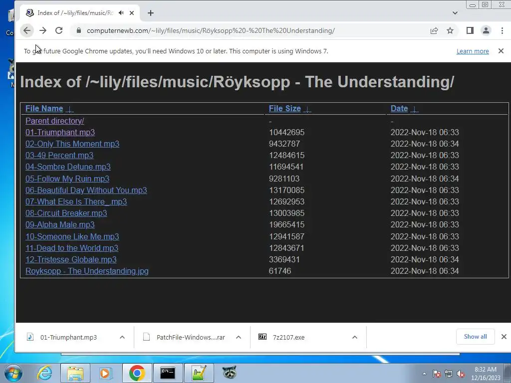Open the raccoon icon app on taskbar
The image size is (511, 383).
coord(229,373)
